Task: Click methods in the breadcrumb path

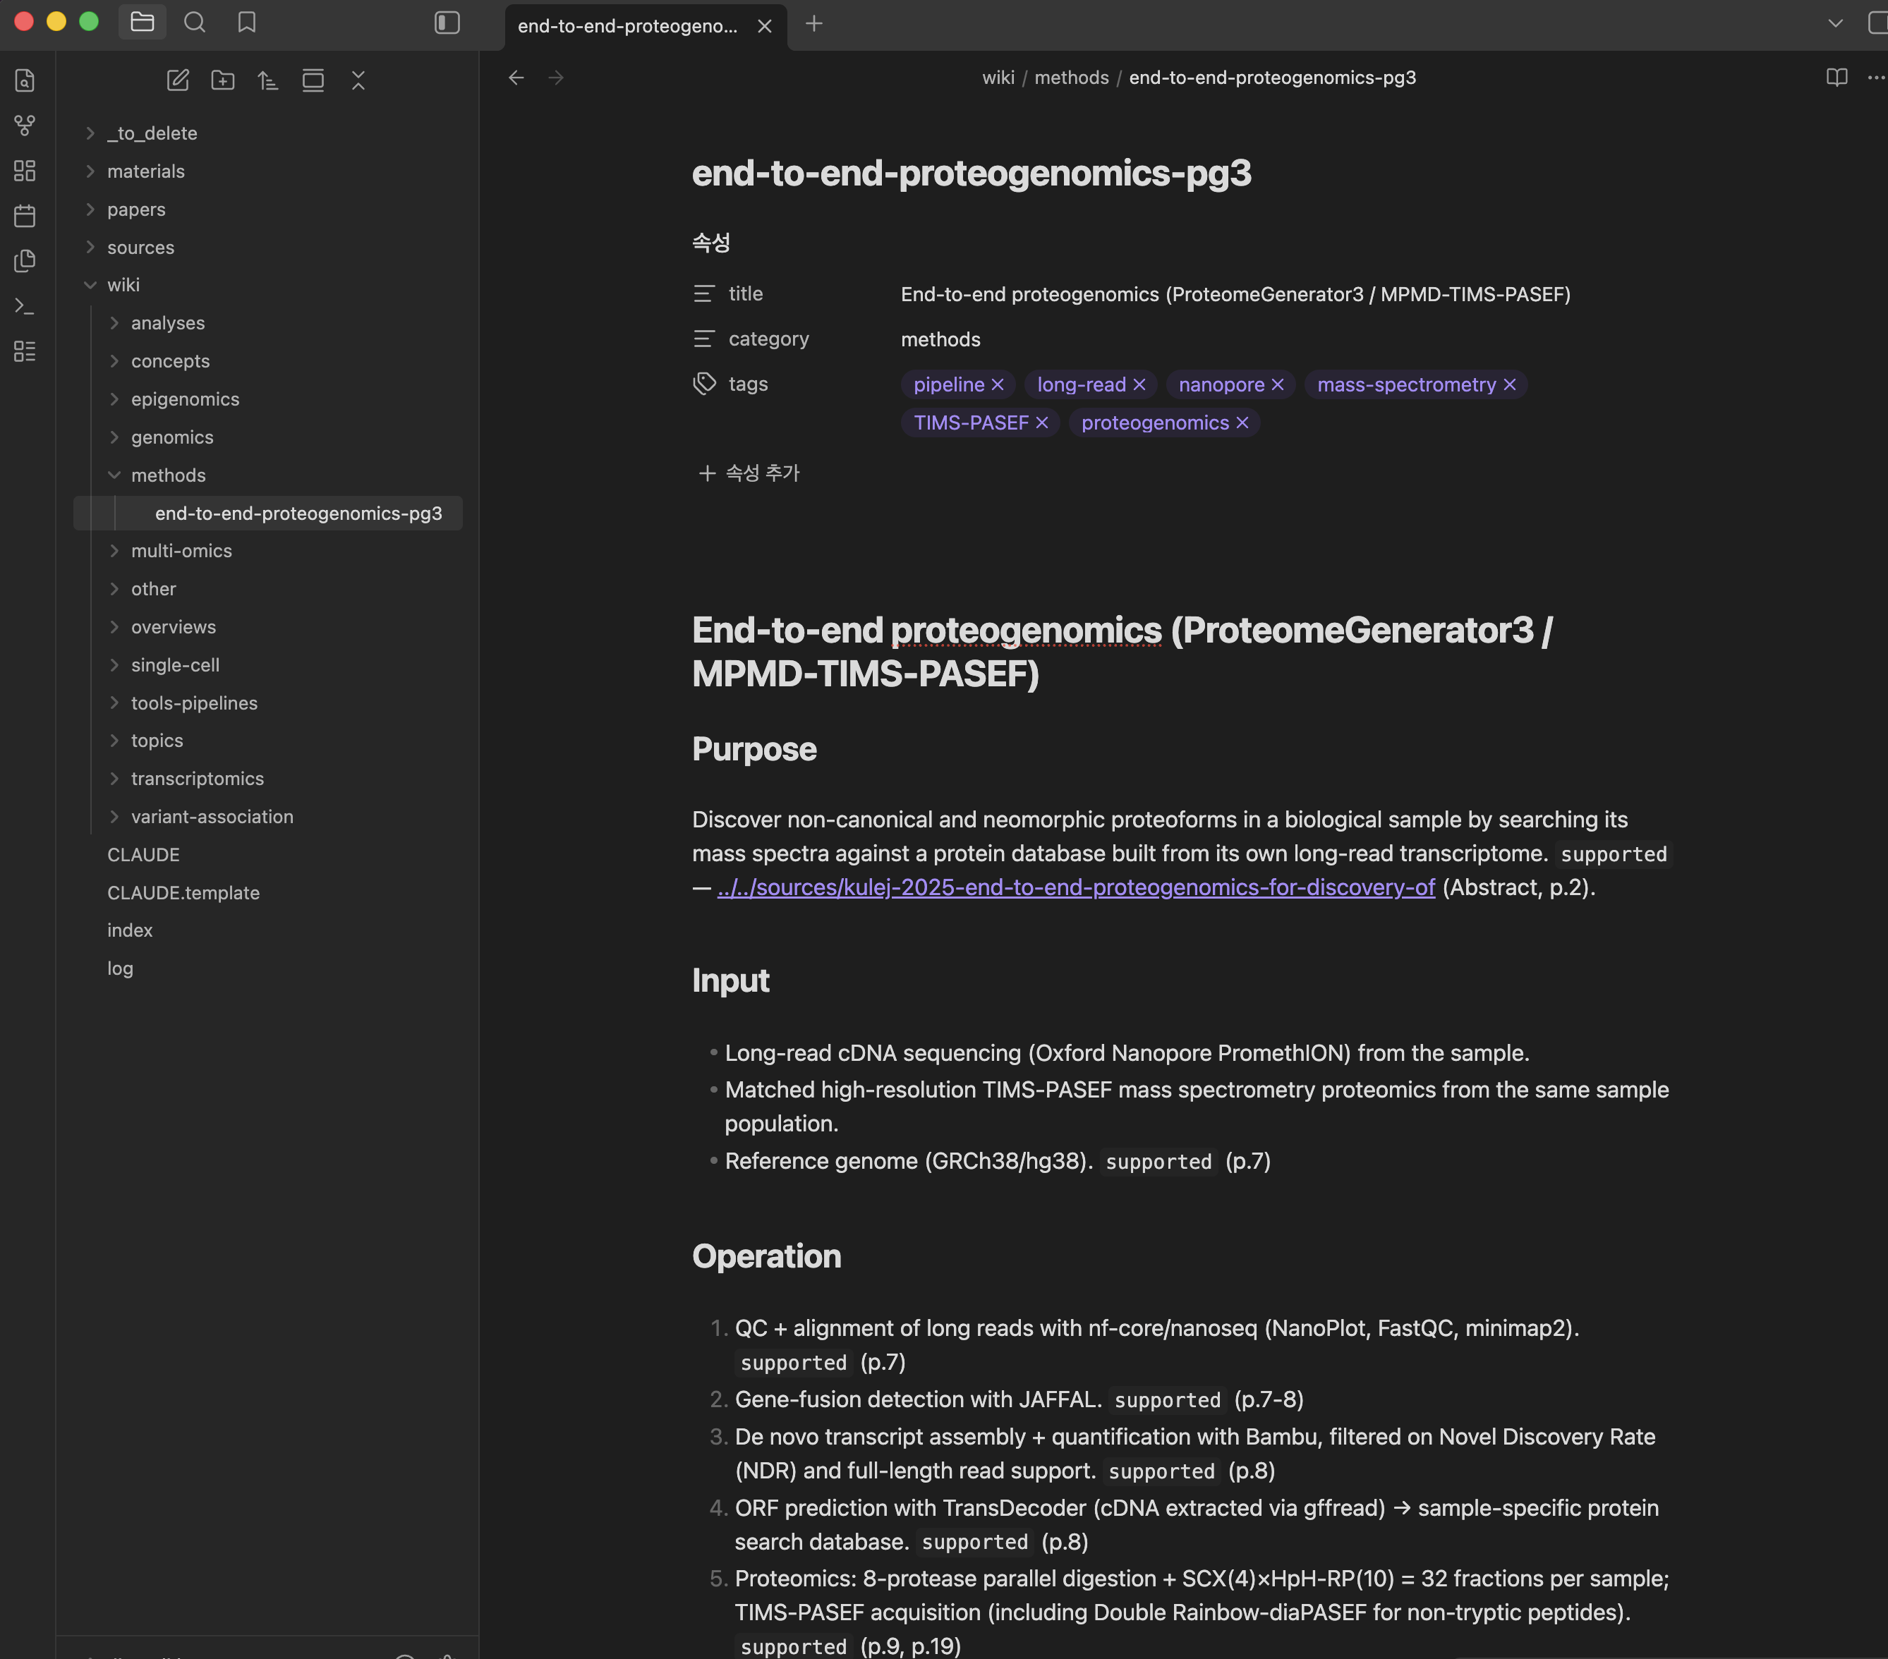Action: point(1072,78)
